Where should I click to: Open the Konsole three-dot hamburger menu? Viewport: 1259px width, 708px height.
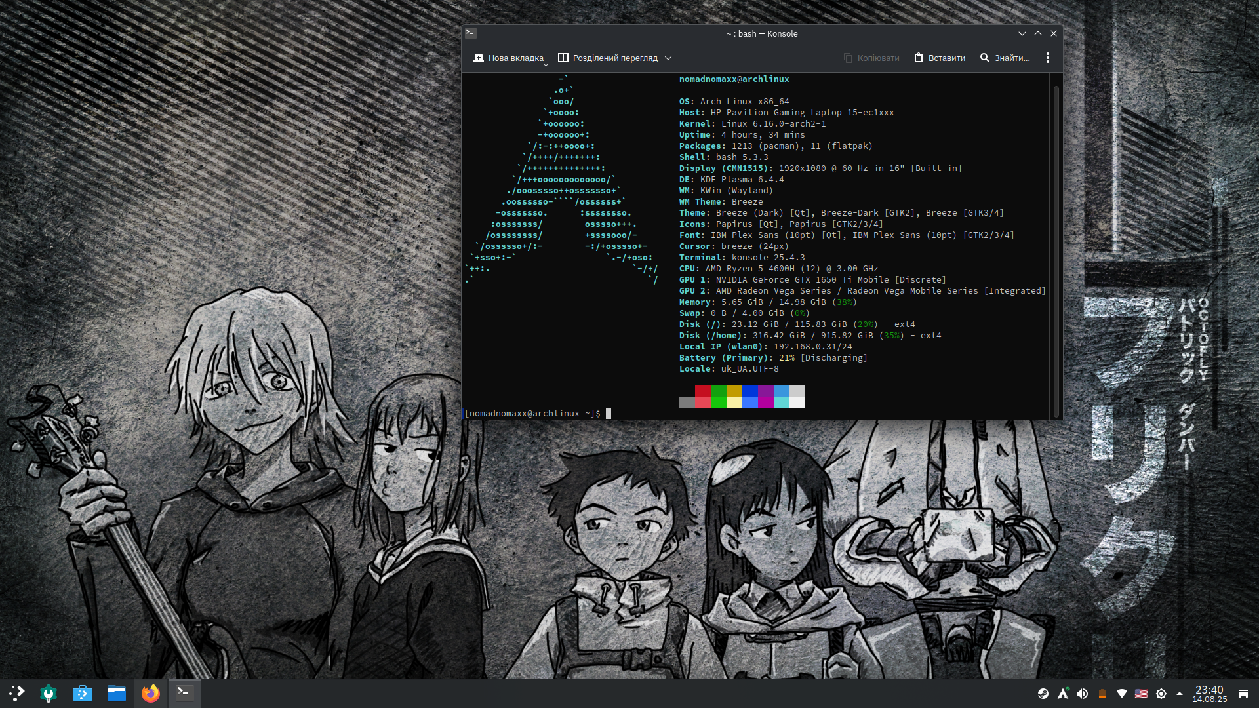tap(1048, 58)
